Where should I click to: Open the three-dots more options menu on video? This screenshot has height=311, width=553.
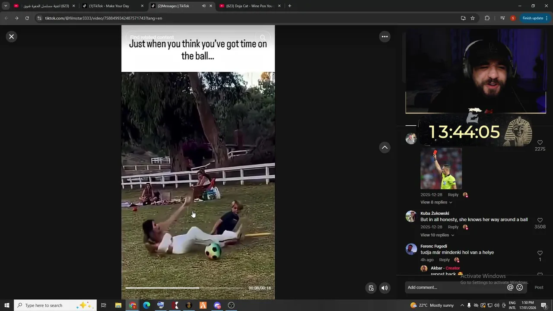click(385, 37)
